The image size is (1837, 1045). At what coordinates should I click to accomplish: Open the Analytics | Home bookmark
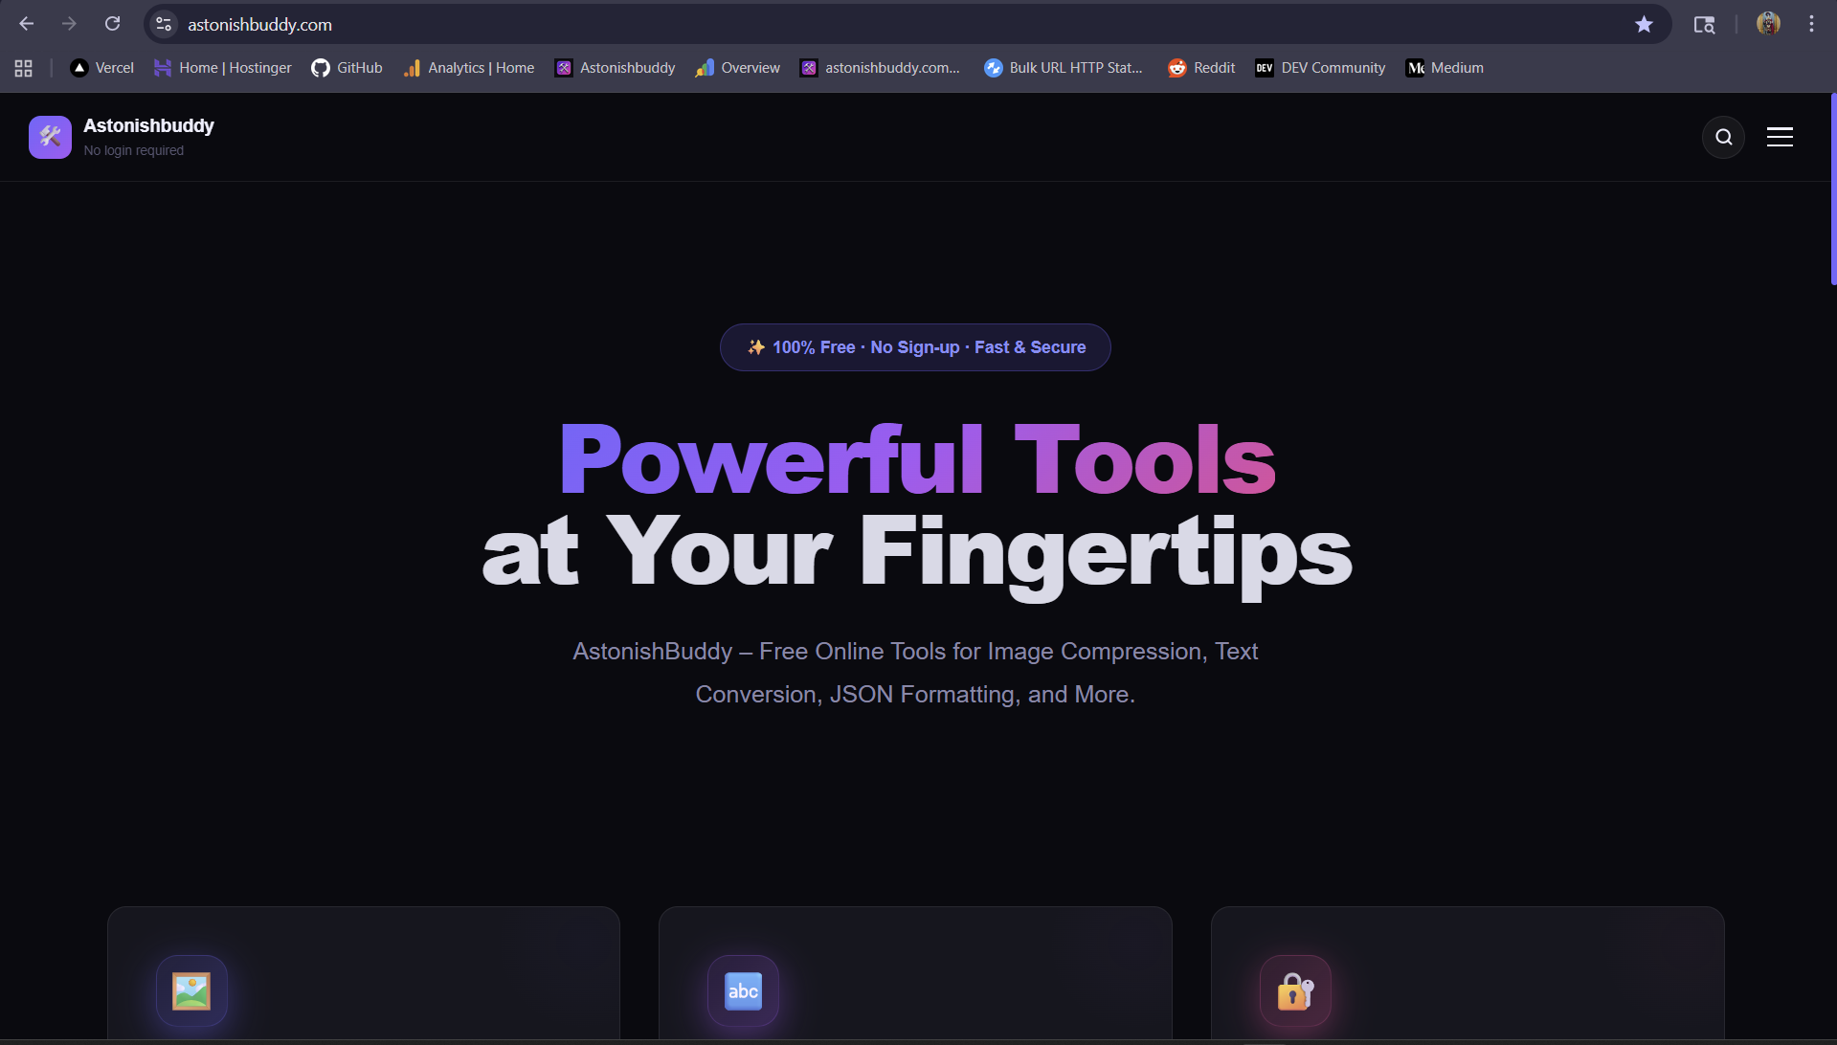[469, 68]
